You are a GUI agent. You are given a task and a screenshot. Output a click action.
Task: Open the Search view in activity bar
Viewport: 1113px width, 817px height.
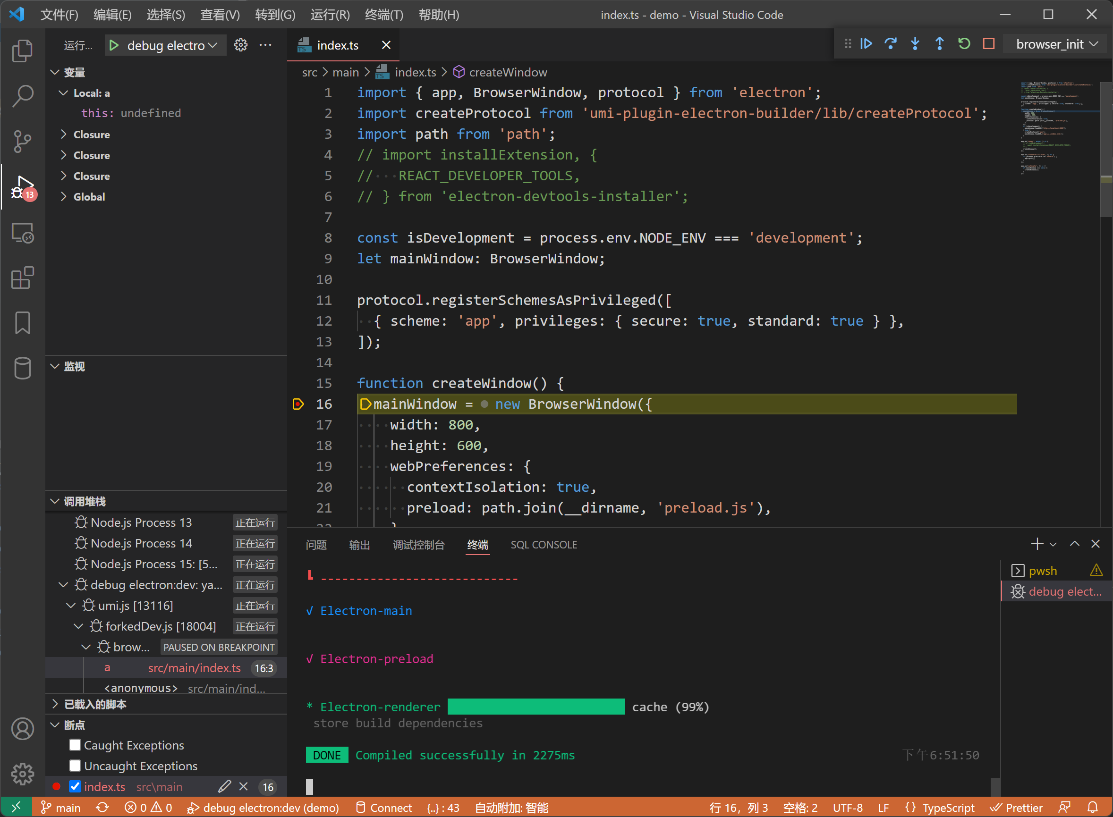pos(22,96)
